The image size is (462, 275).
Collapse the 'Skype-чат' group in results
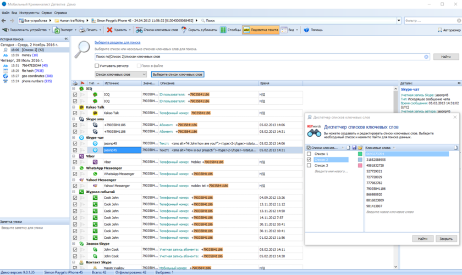75,138
